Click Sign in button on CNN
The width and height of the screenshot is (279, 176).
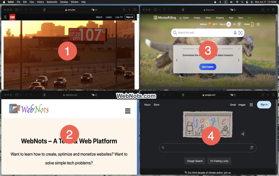[x=130, y=17]
